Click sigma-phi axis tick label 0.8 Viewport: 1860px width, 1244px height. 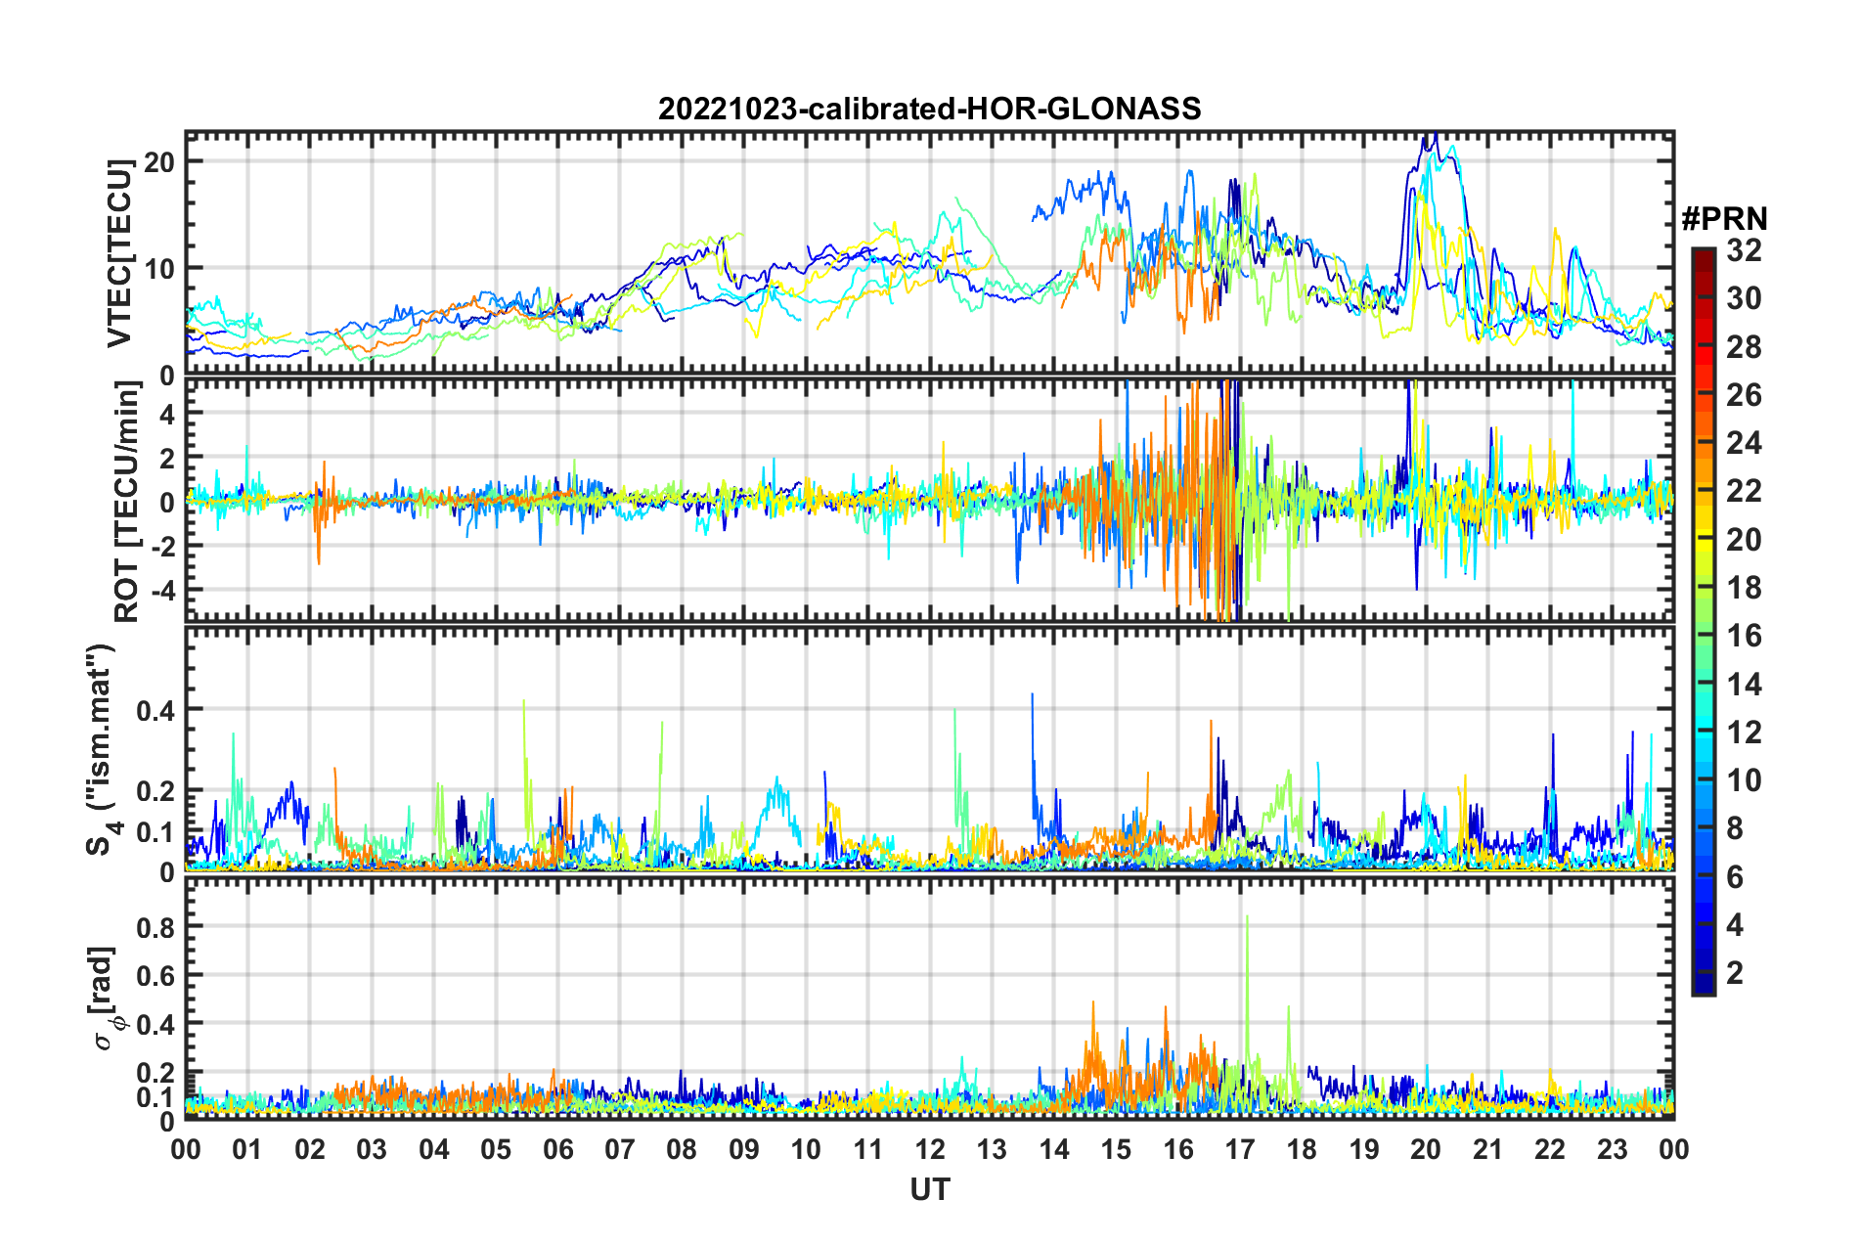(x=156, y=927)
